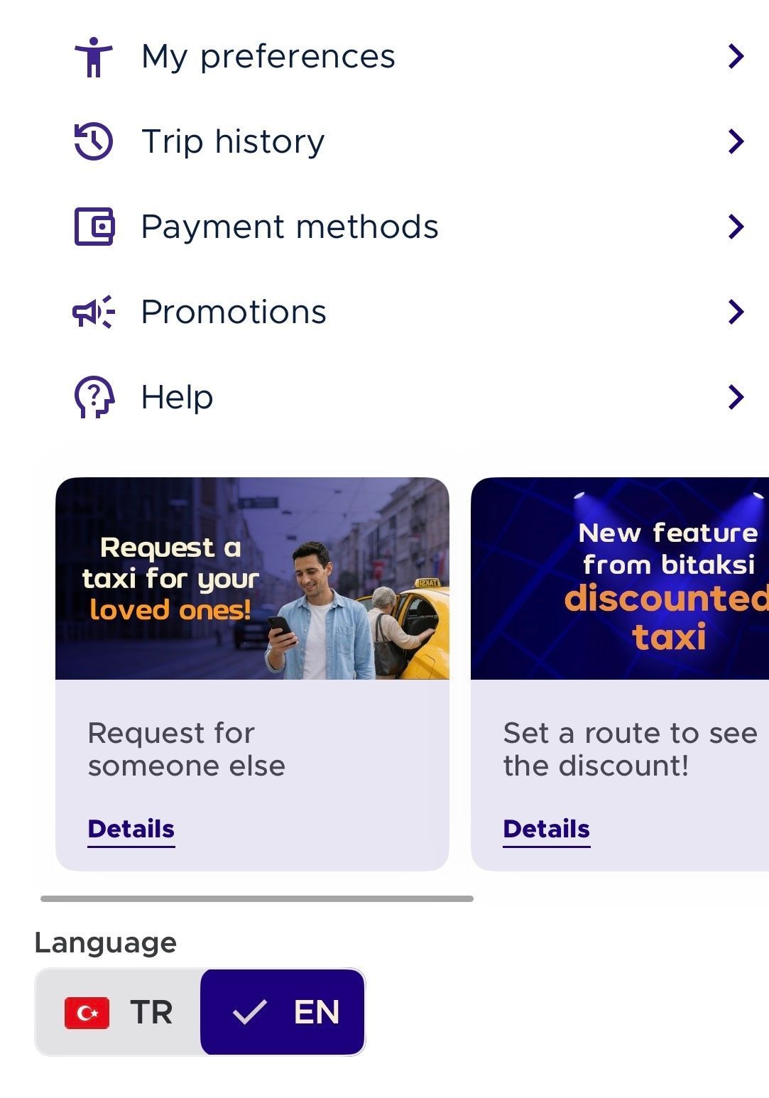The width and height of the screenshot is (769, 1098).
Task: Open Details for Request for someone else
Action: pos(131,829)
